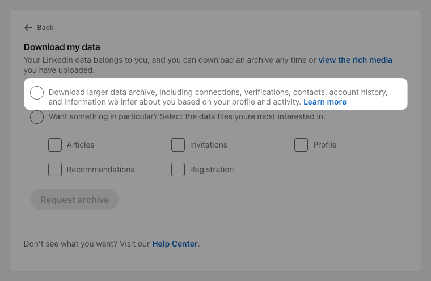Check the Articles checkbox

(55, 145)
